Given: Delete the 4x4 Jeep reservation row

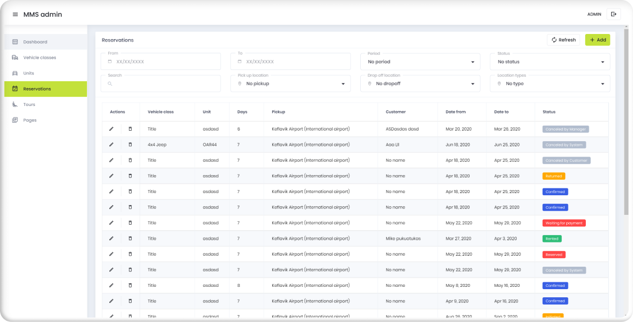Looking at the screenshot, I should (x=130, y=145).
